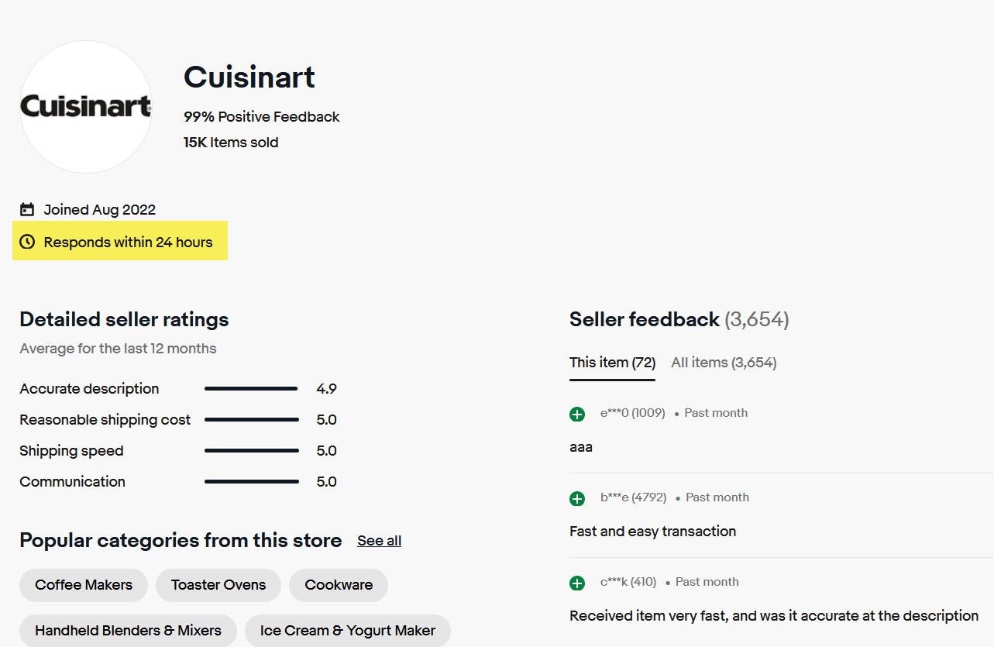Click the Cuisinart logo avatar
Image resolution: width=994 pixels, height=647 pixels.
coord(85,107)
